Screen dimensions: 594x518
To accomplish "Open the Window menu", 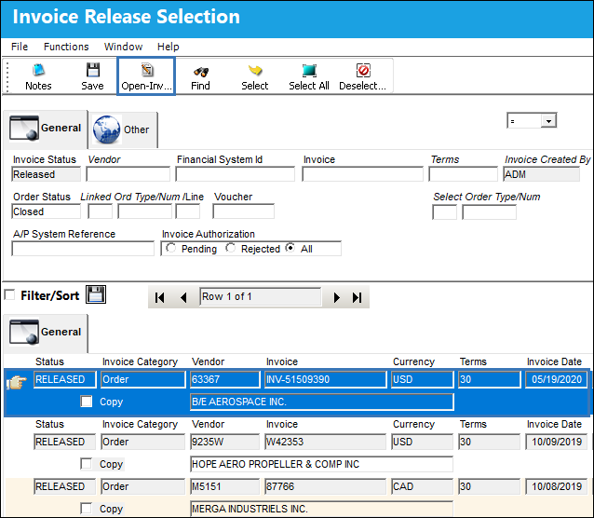I will click(123, 47).
